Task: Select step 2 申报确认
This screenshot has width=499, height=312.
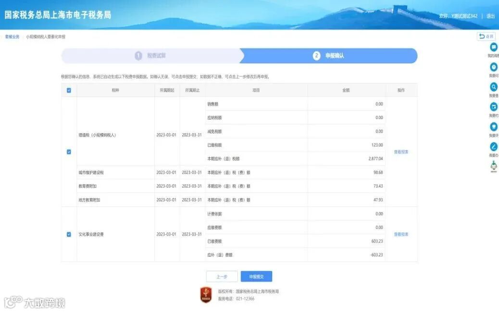Action: point(328,56)
